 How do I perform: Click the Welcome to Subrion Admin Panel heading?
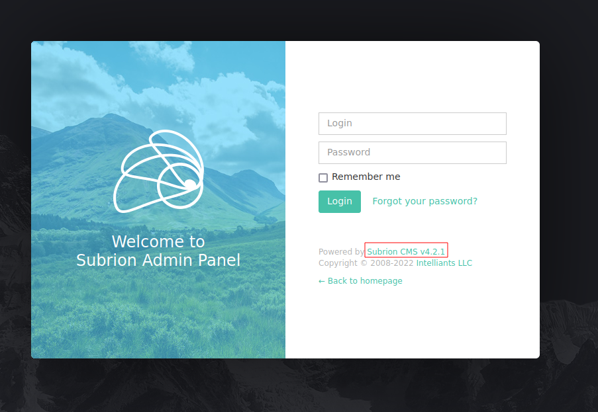pos(158,251)
